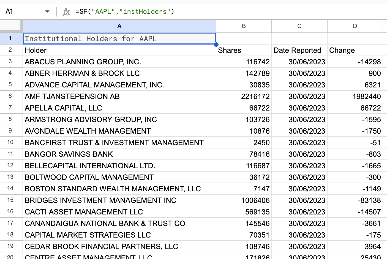Click cell 'BOLTWOOD CAPITAL MANAGEMENT'
The width and height of the screenshot is (387, 259).
point(119,177)
